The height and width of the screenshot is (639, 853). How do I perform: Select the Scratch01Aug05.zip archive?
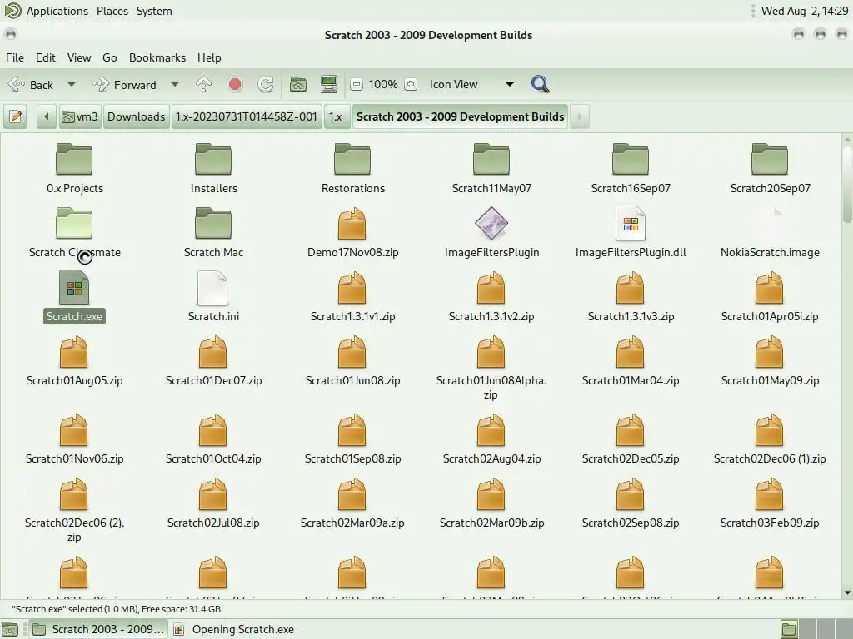click(74, 361)
